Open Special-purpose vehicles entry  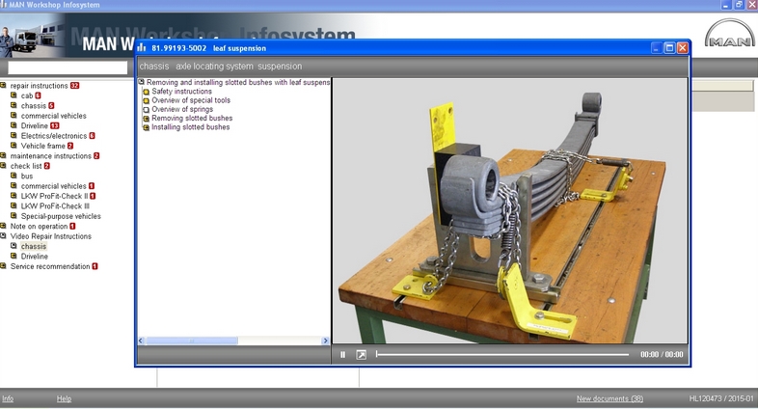pyautogui.click(x=61, y=216)
